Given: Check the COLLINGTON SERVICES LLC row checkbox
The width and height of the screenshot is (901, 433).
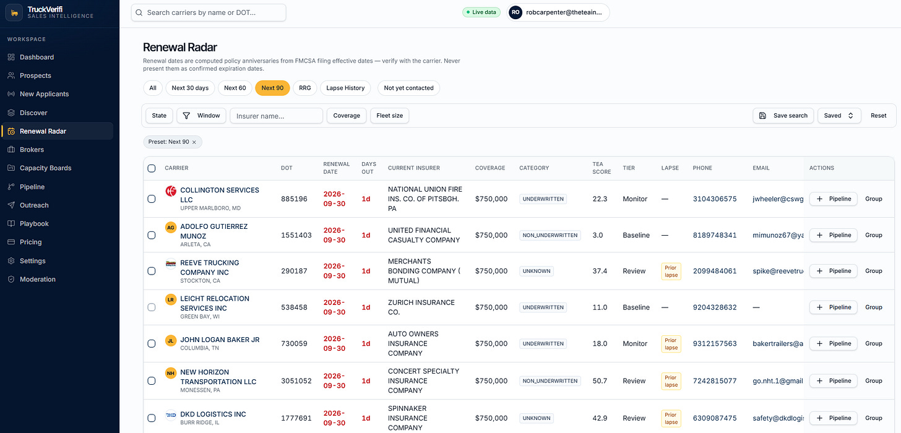Looking at the screenshot, I should pyautogui.click(x=152, y=199).
